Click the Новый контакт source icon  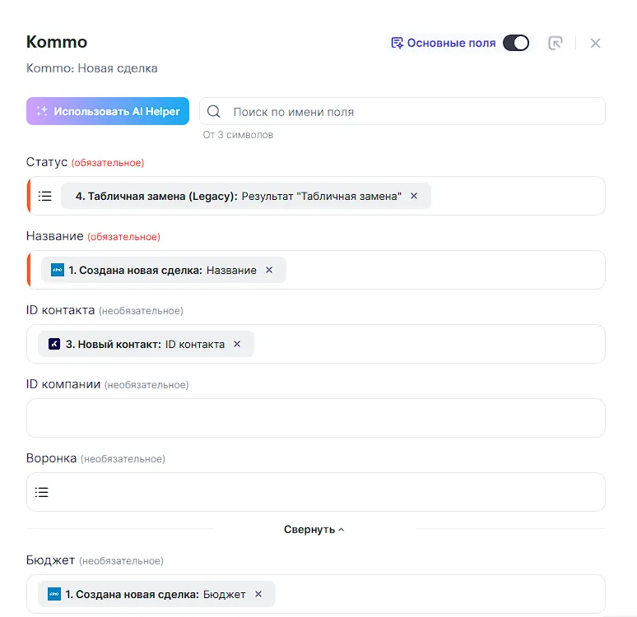(54, 344)
